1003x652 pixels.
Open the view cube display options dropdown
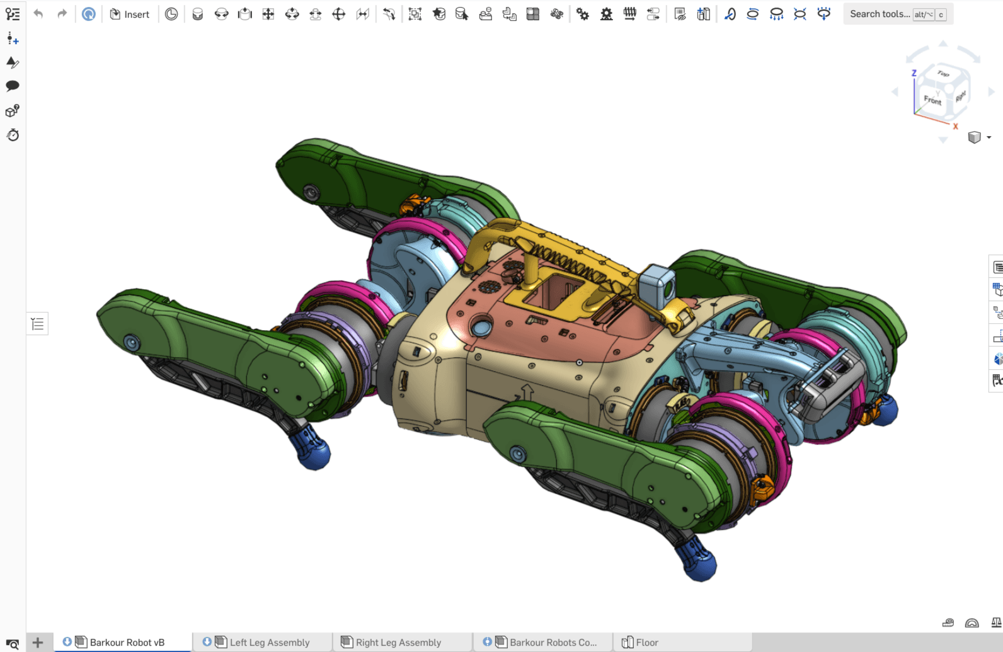pyautogui.click(x=989, y=137)
